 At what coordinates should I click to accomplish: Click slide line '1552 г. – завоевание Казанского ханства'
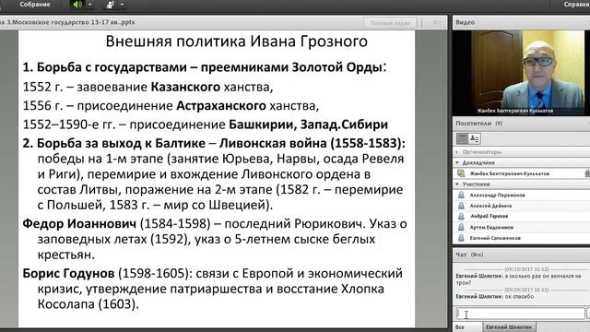[x=147, y=87]
